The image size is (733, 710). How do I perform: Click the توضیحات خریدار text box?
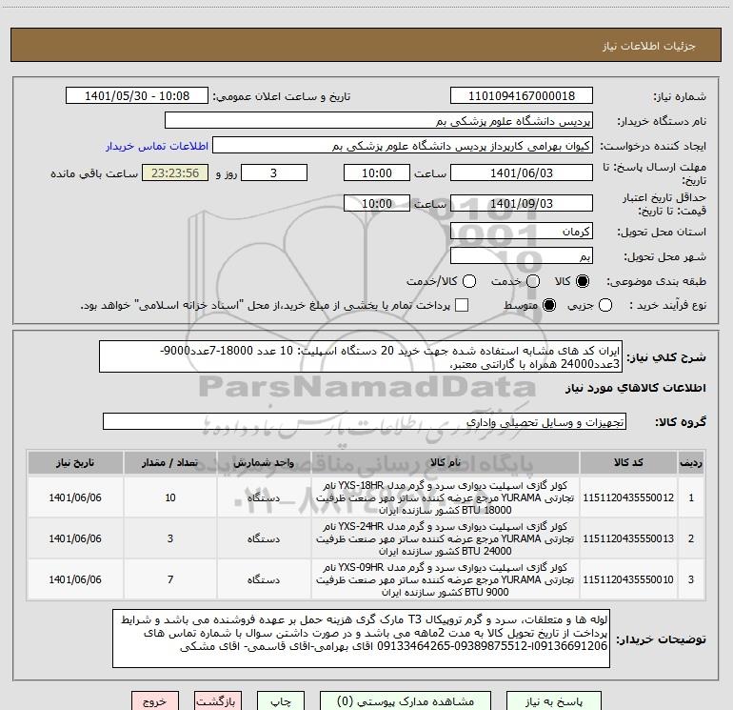[361, 639]
